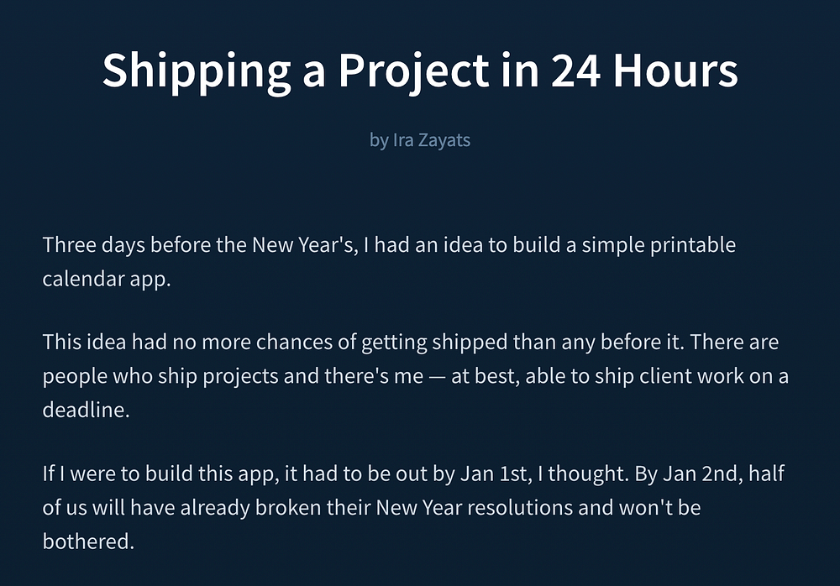Click "24 Hours" in the article title
Image resolution: width=840 pixels, height=586 pixels.
[x=643, y=71]
